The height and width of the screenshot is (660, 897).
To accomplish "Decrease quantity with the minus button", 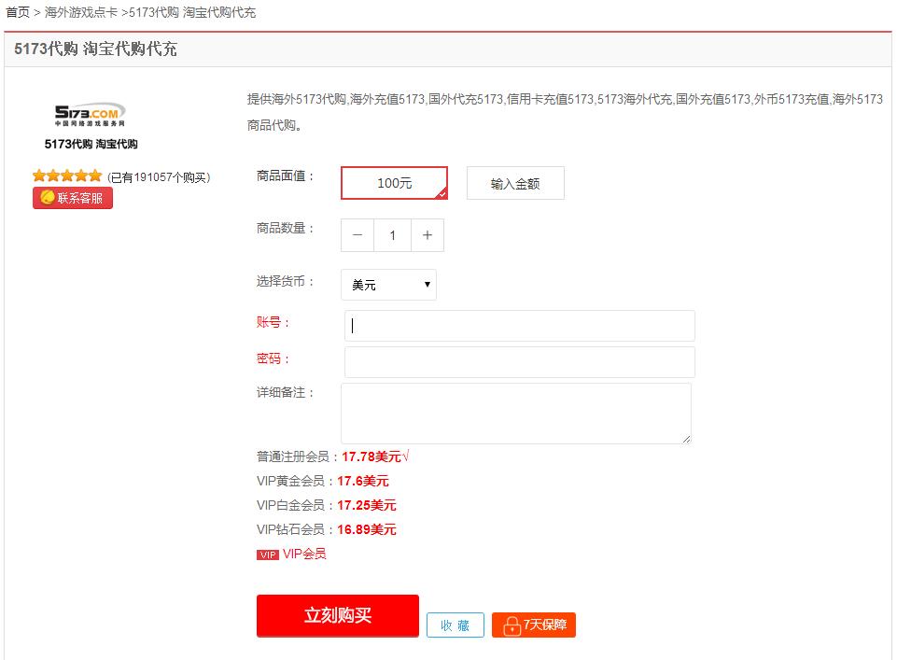I will click(357, 235).
